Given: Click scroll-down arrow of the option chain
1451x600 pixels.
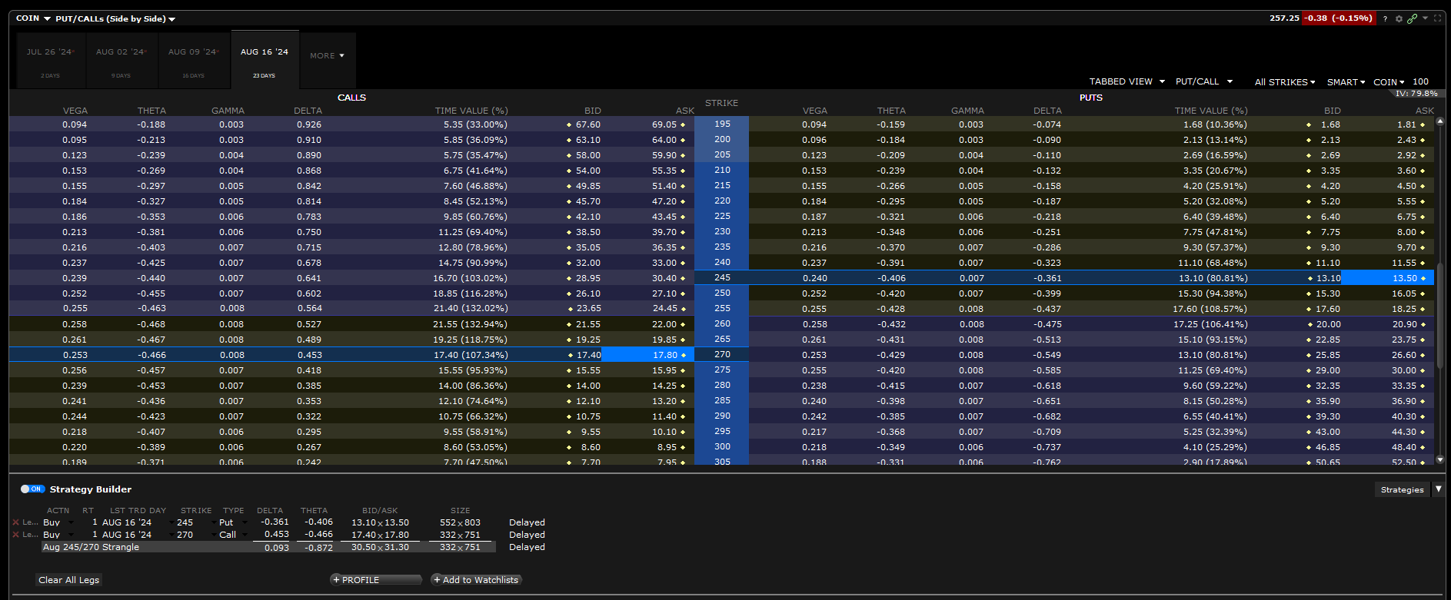Looking at the screenshot, I should 1440,460.
